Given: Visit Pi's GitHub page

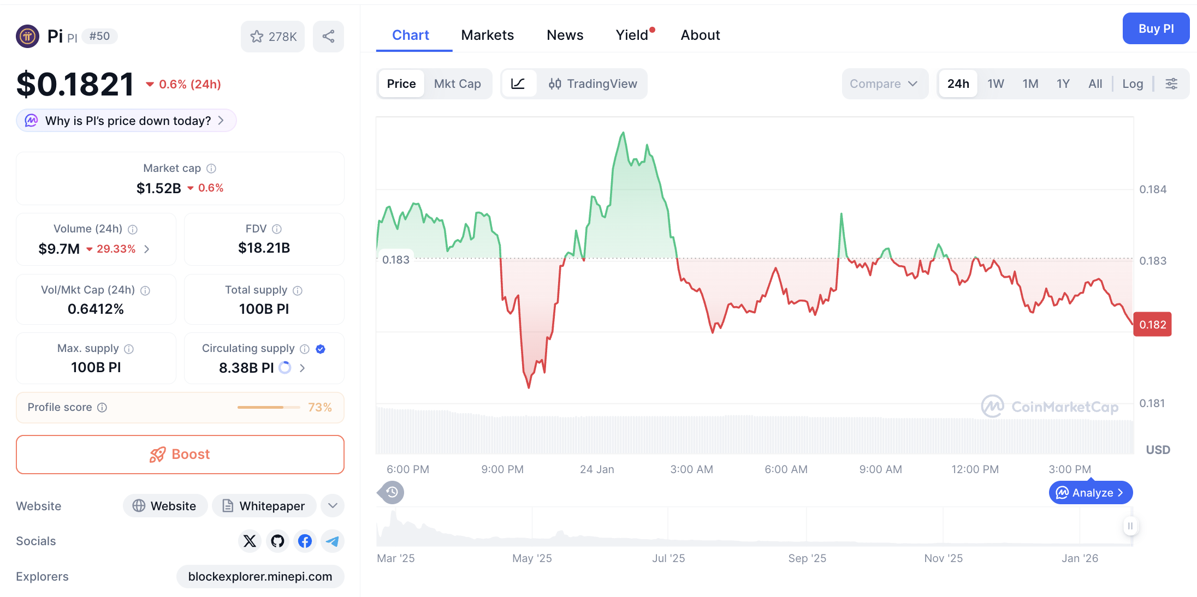Looking at the screenshot, I should tap(277, 541).
